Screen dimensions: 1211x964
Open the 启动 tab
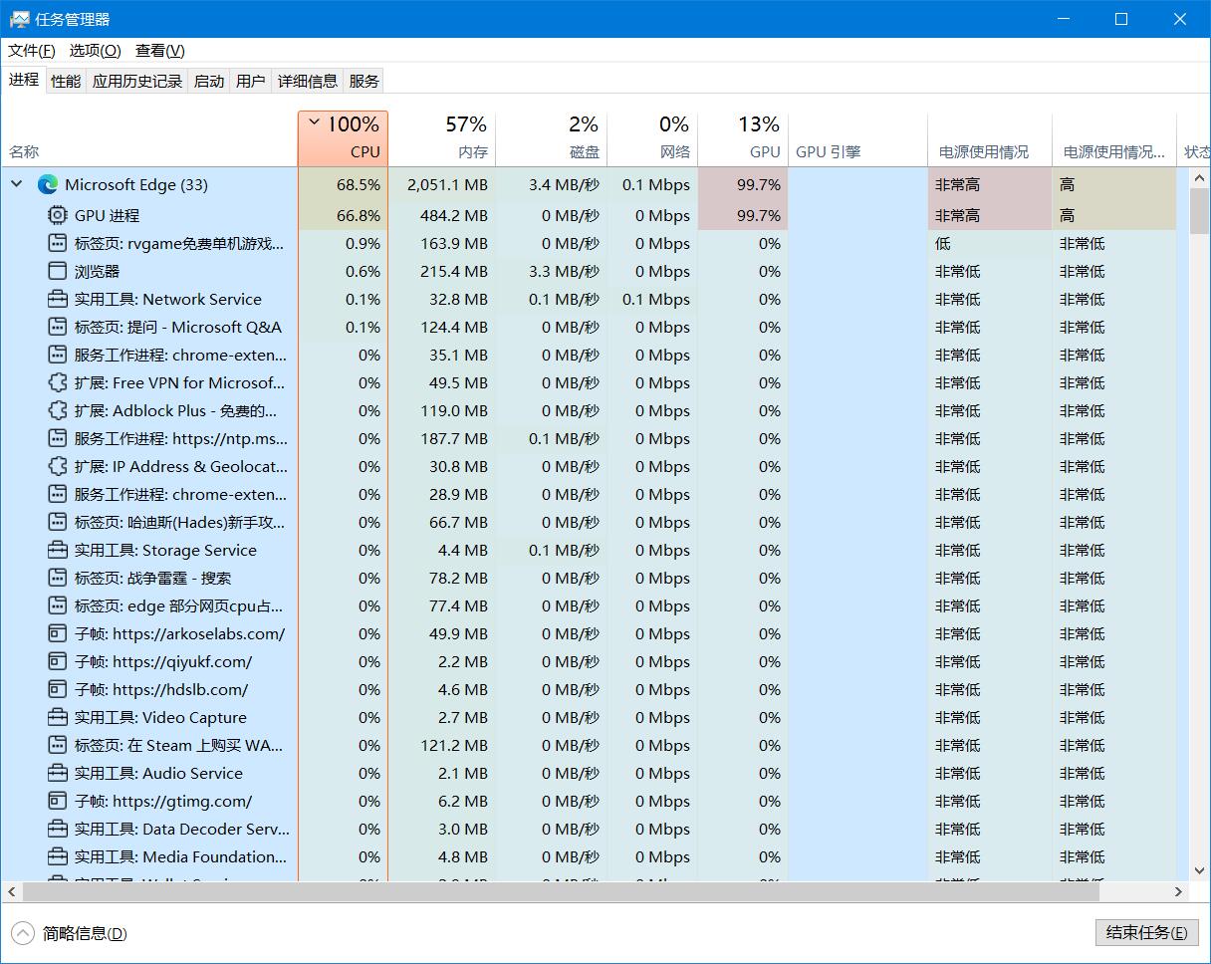pyautogui.click(x=209, y=81)
